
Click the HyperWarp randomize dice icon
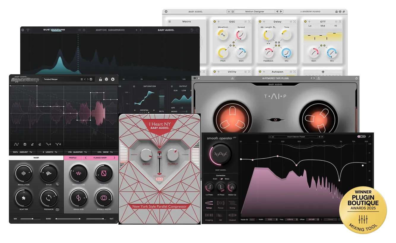[x=107, y=79]
